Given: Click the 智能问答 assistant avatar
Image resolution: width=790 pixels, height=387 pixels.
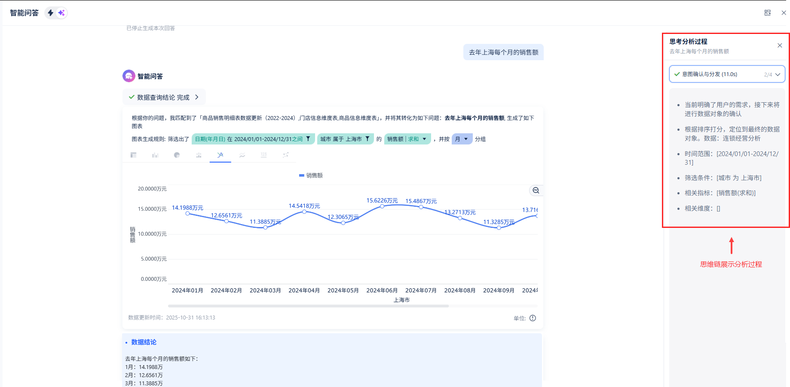Looking at the screenshot, I should pos(129,76).
